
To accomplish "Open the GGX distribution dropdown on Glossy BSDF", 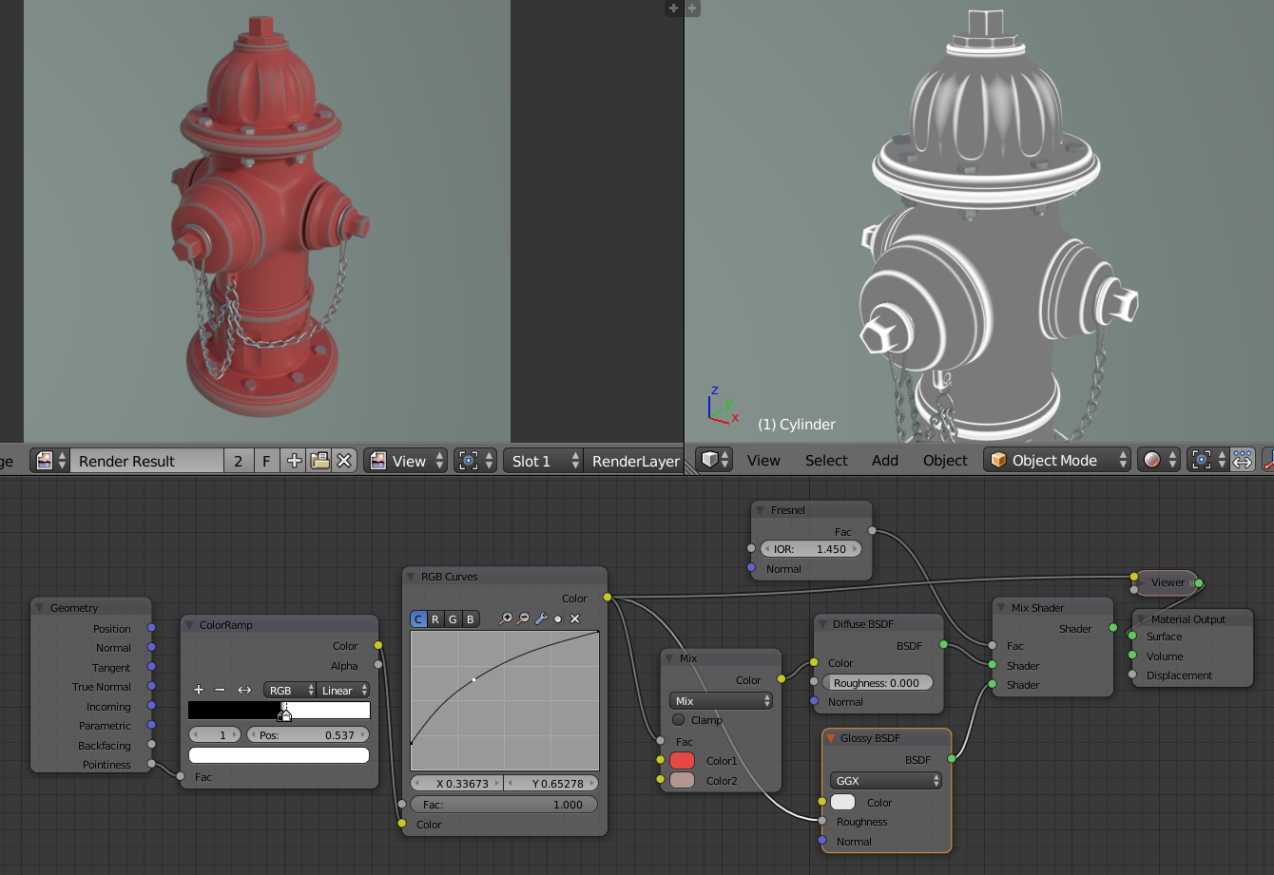I will 885,780.
